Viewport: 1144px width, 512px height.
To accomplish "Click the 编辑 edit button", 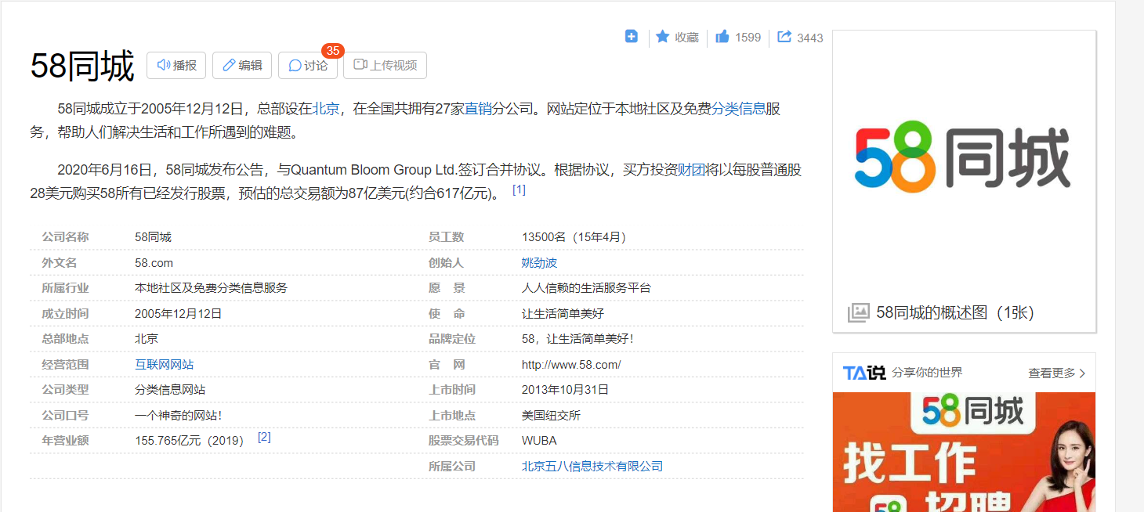I will (242, 65).
